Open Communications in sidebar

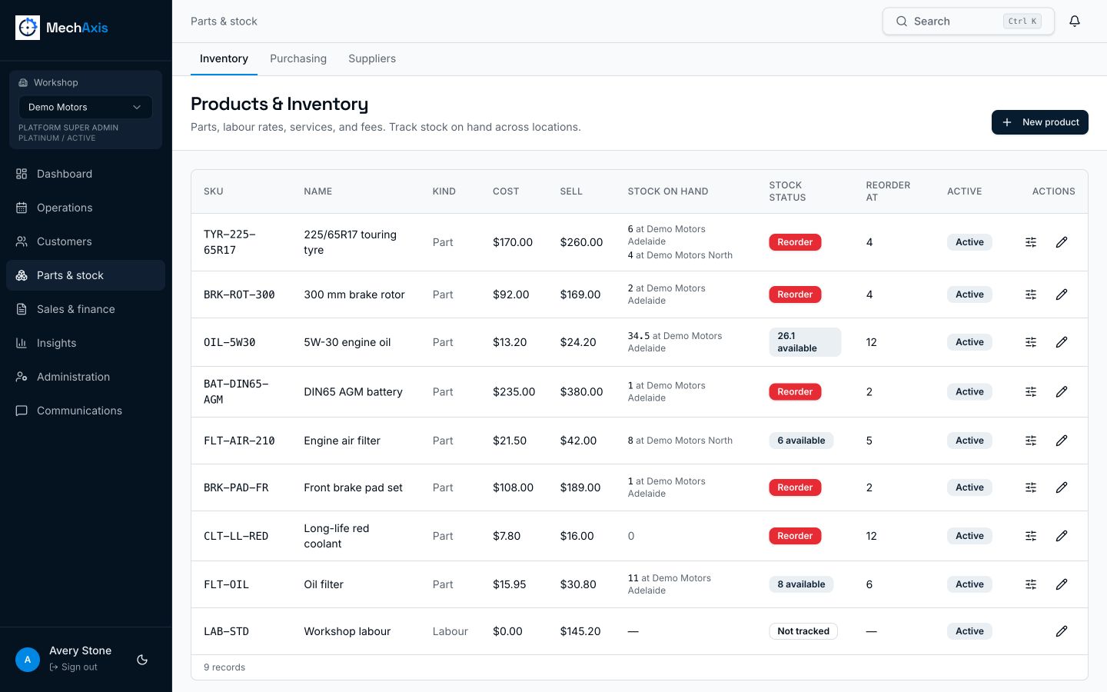[x=85, y=411]
